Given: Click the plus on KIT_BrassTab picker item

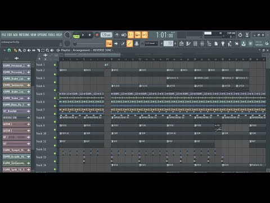Looking at the screenshot, I should (x=29, y=111).
